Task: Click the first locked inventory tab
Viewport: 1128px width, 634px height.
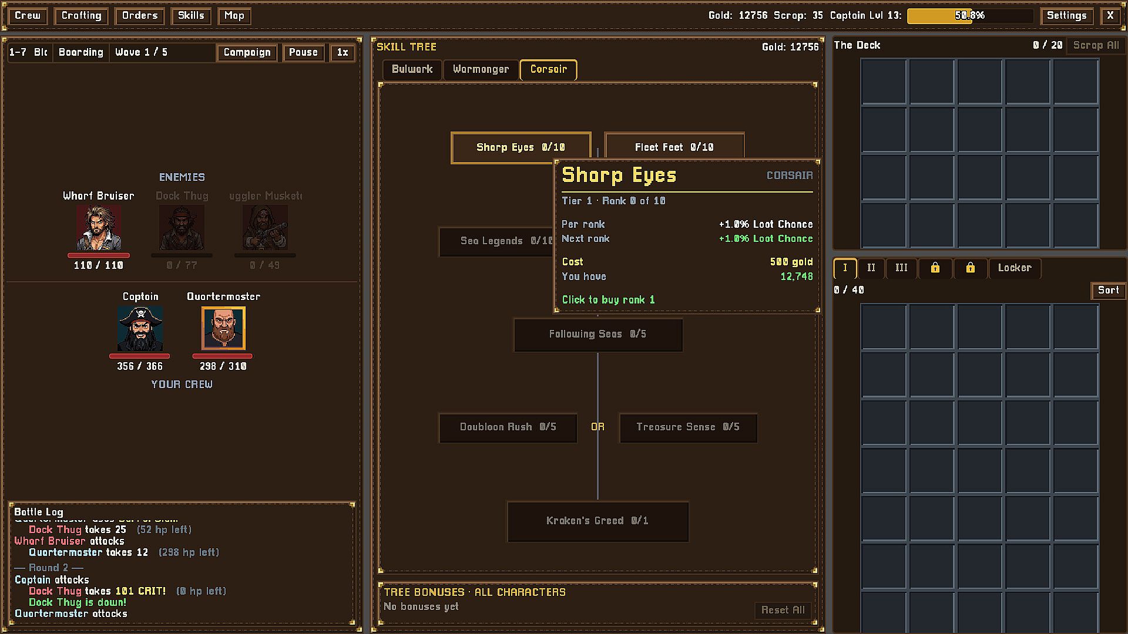Action: [x=935, y=268]
